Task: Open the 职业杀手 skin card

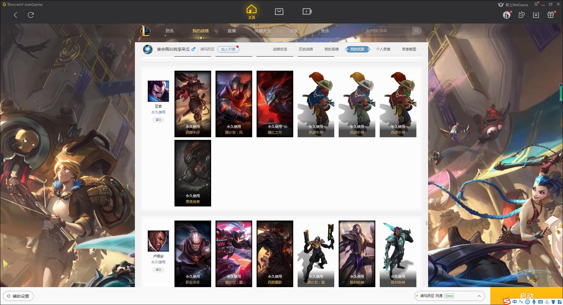Action: tap(193, 254)
